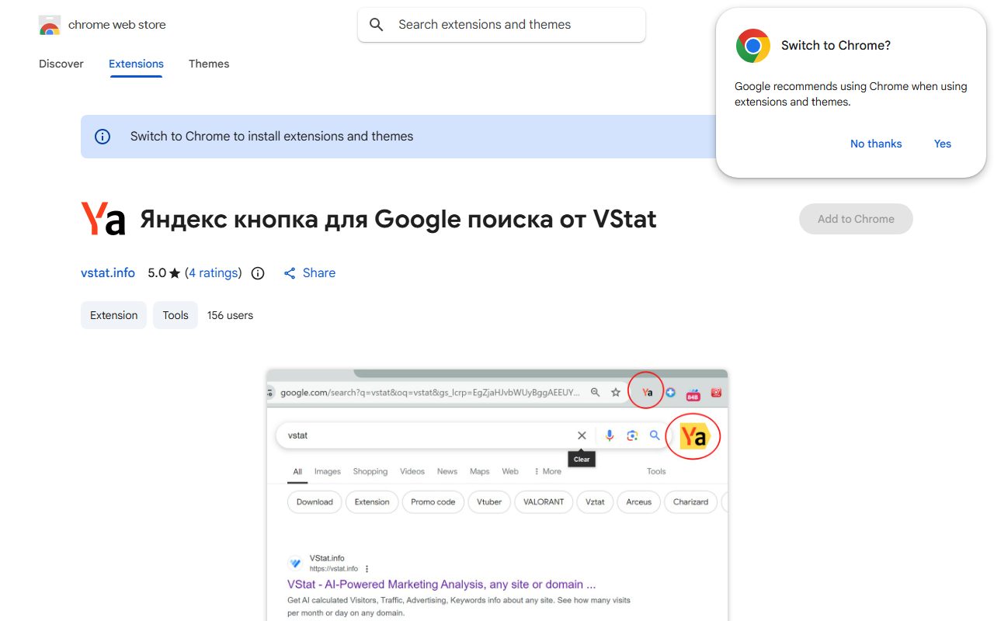This screenshot has height=621, width=994.
Task: Click the Switch to Chrome install banner text
Action: [272, 137]
